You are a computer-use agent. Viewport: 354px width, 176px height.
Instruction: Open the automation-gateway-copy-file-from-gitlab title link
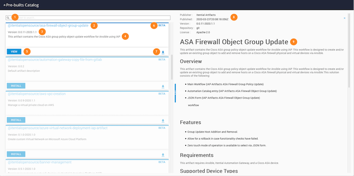pos(55,60)
